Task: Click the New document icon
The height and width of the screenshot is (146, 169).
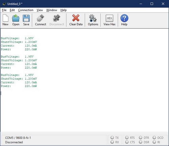Action: (5, 18)
